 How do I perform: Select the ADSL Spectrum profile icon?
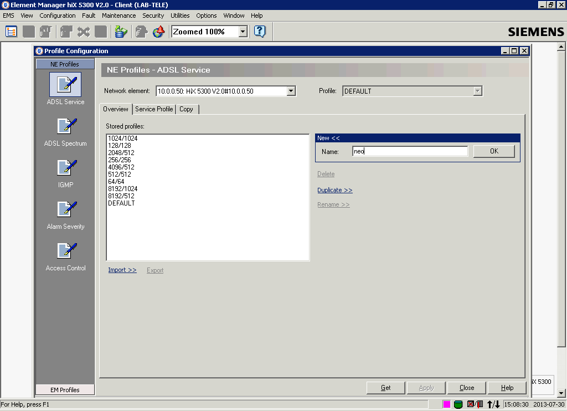point(66,126)
